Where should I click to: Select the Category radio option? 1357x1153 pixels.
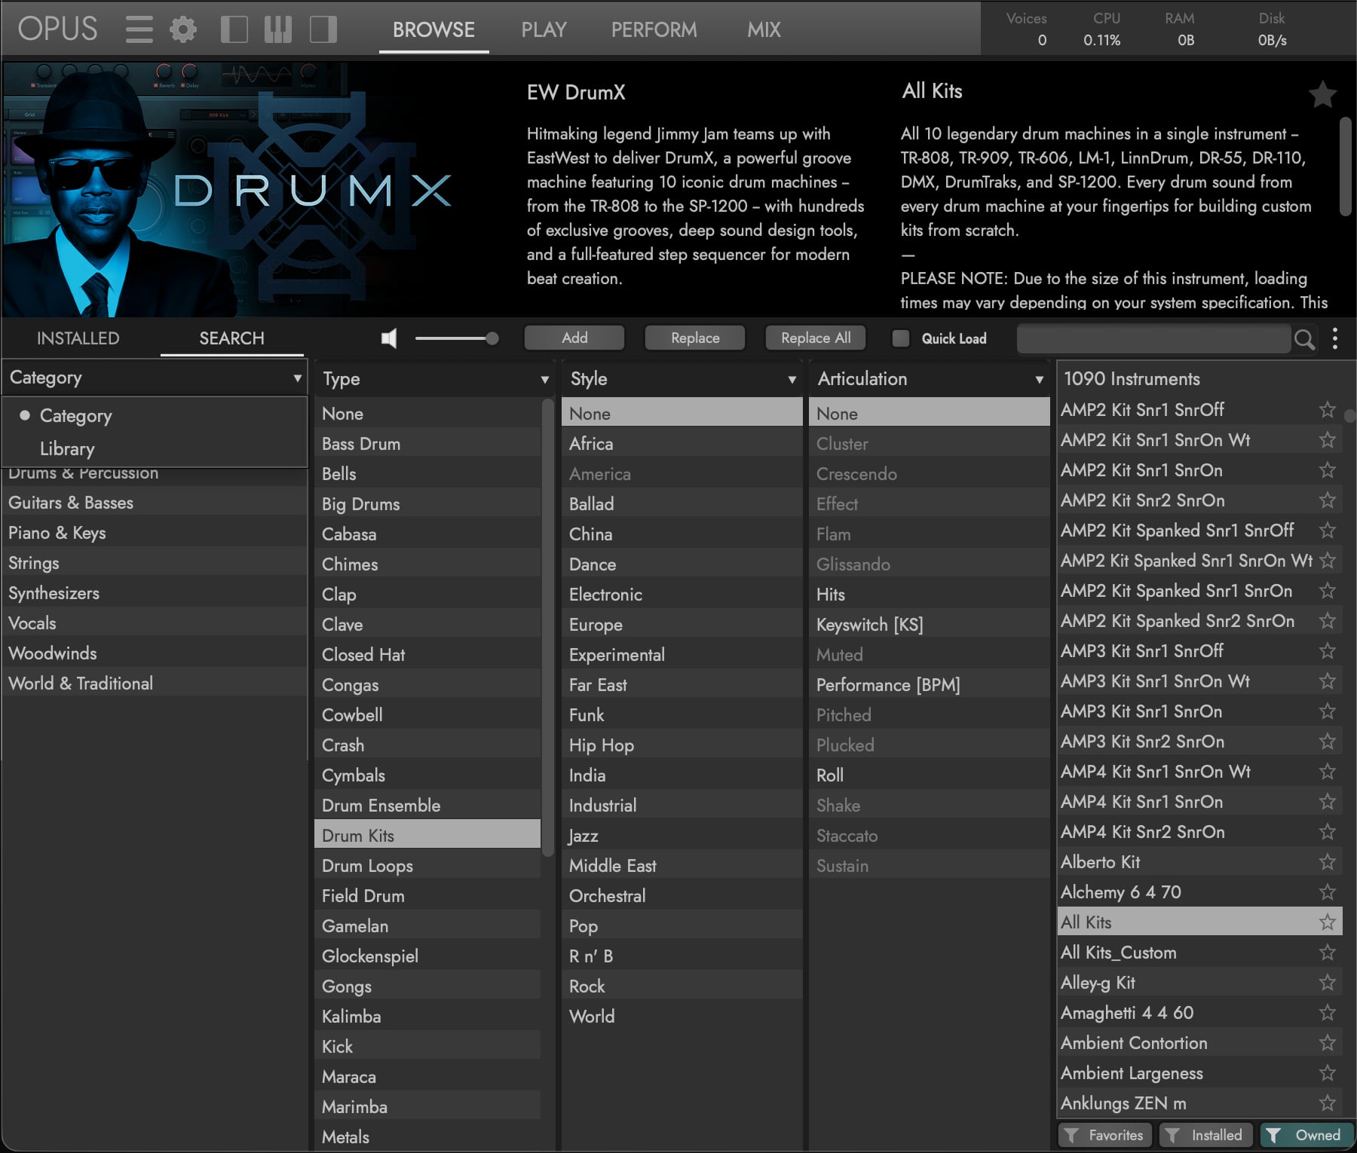point(155,415)
